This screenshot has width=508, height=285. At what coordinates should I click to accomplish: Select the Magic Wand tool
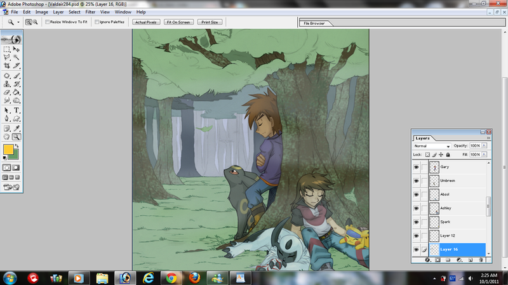[x=17, y=57]
